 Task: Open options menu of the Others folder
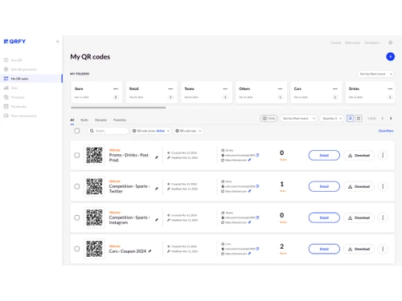point(280,88)
